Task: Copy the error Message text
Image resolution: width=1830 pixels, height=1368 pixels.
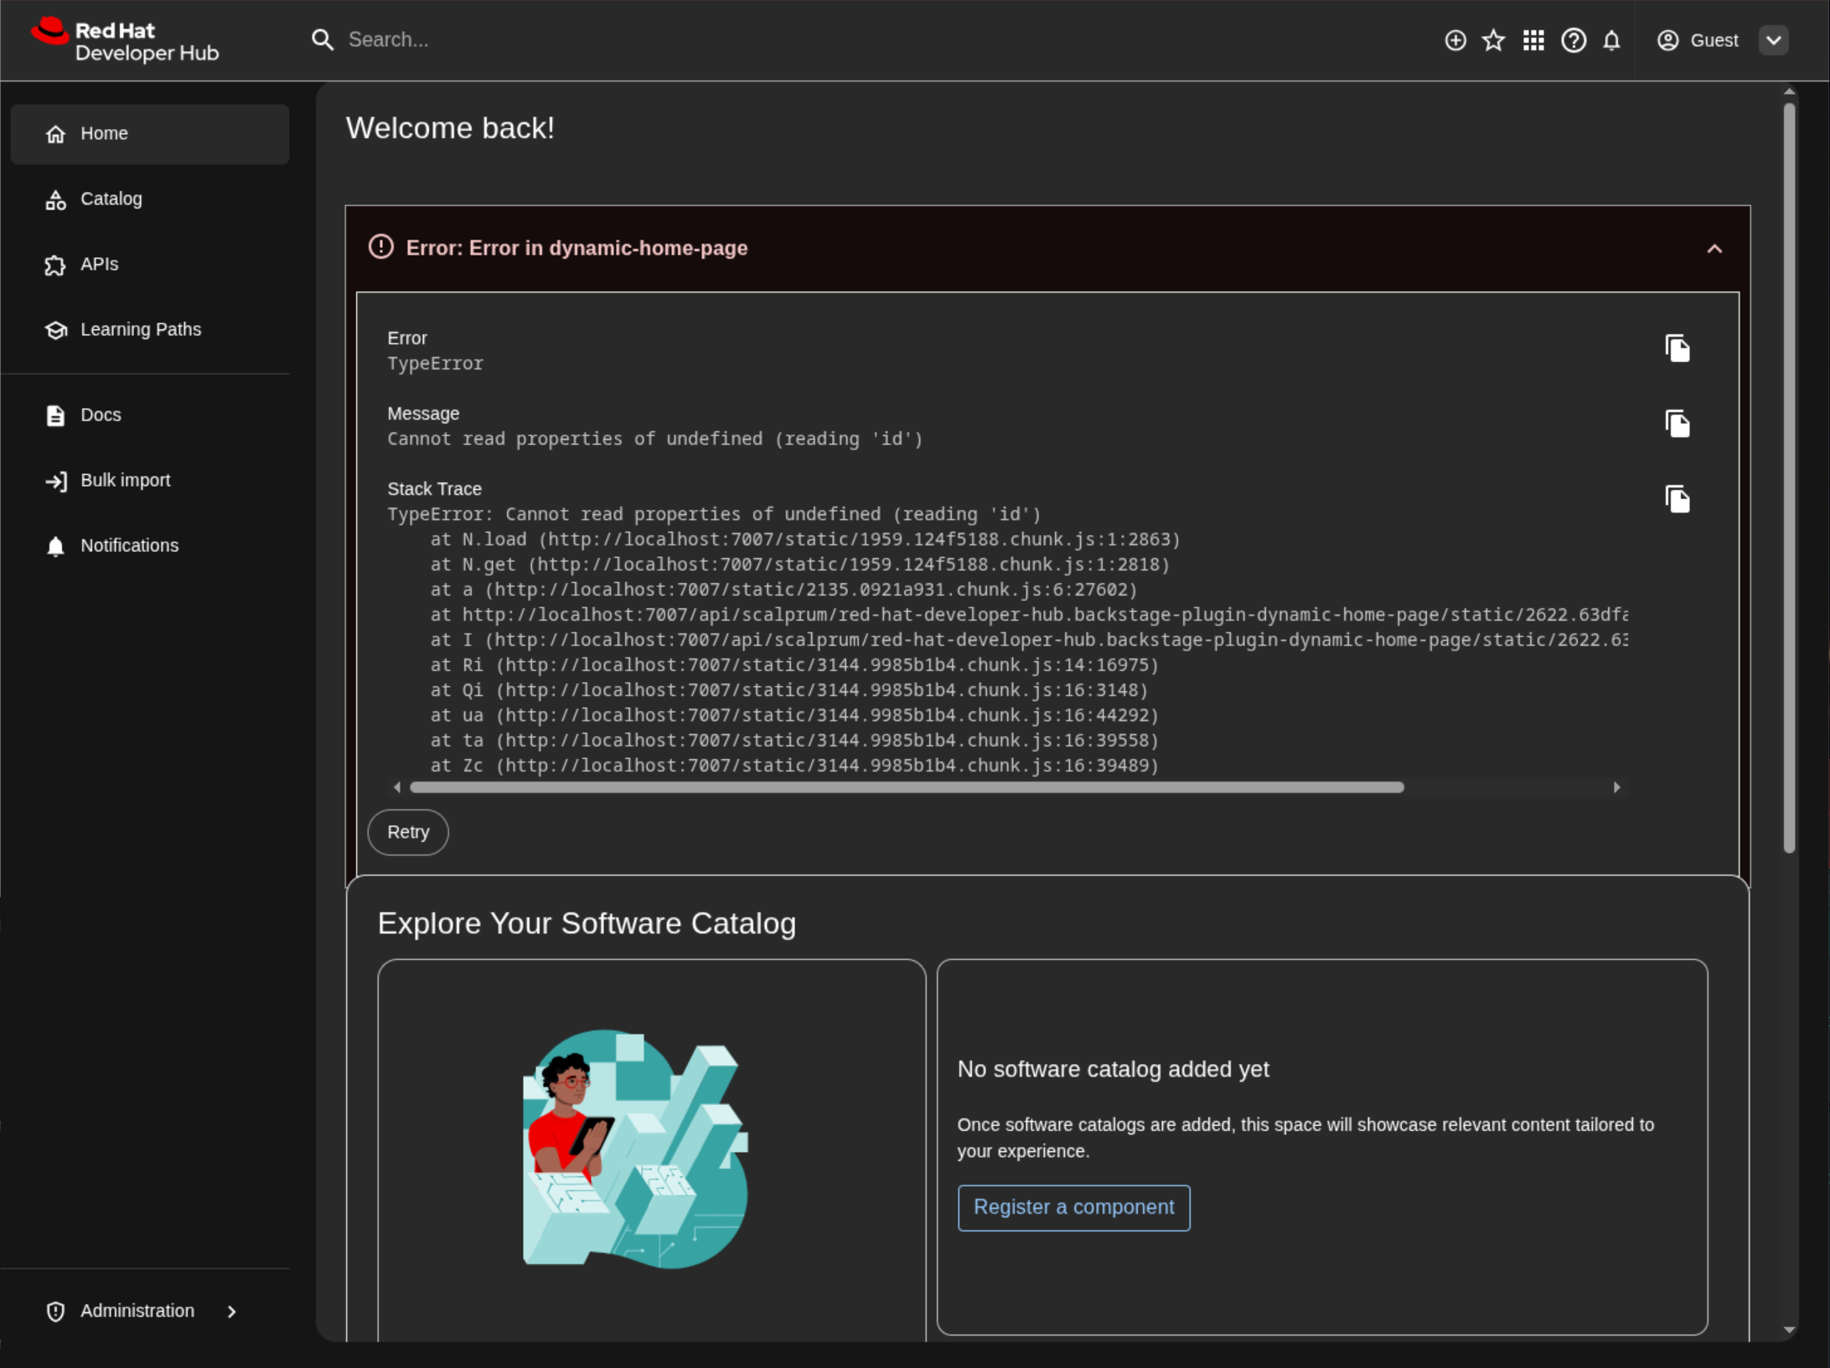Action: click(x=1677, y=424)
